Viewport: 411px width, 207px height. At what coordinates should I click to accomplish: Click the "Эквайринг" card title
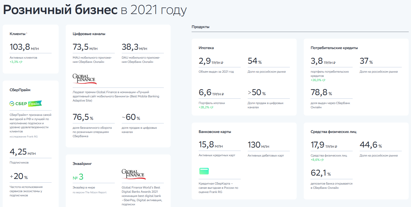point(82,164)
